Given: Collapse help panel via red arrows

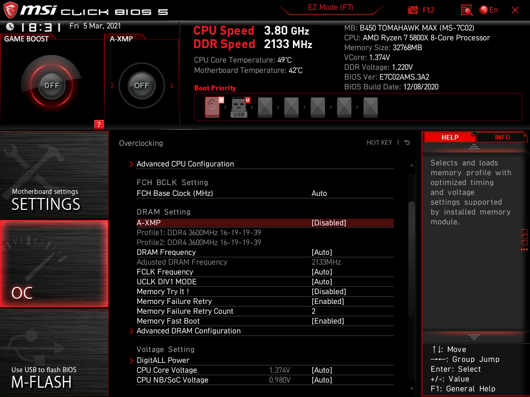Looking at the screenshot, I should point(524,250).
